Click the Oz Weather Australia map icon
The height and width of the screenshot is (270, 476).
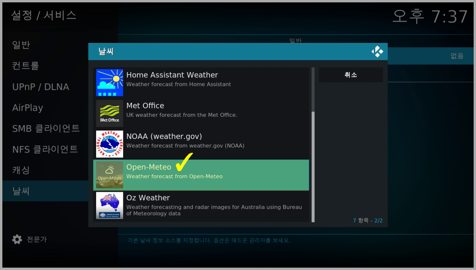(x=110, y=205)
